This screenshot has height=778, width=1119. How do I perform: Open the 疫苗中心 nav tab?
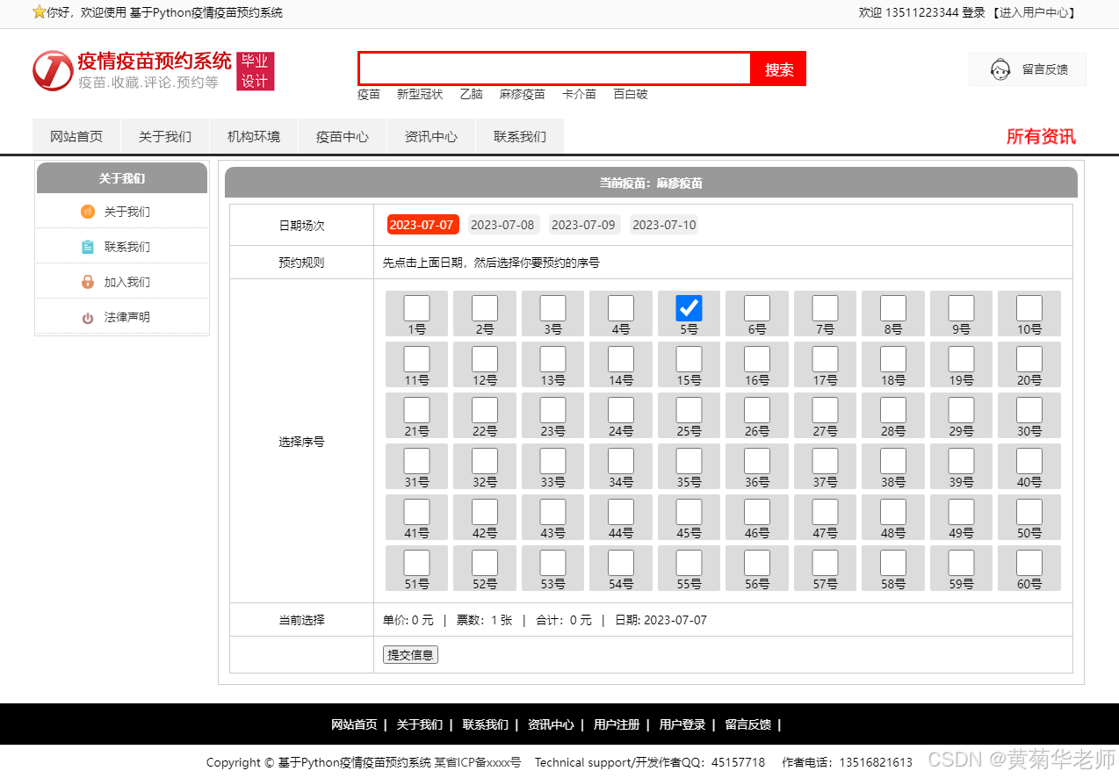[343, 136]
